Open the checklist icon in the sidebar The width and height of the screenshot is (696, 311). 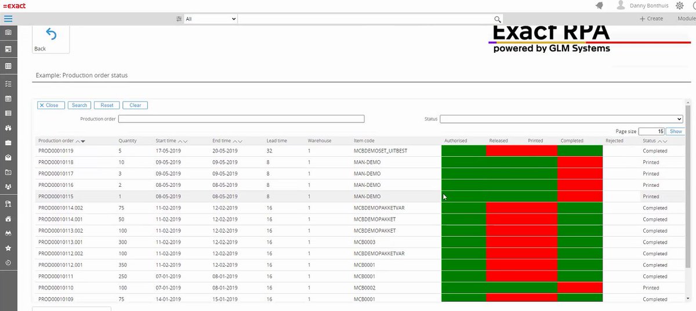click(8, 84)
